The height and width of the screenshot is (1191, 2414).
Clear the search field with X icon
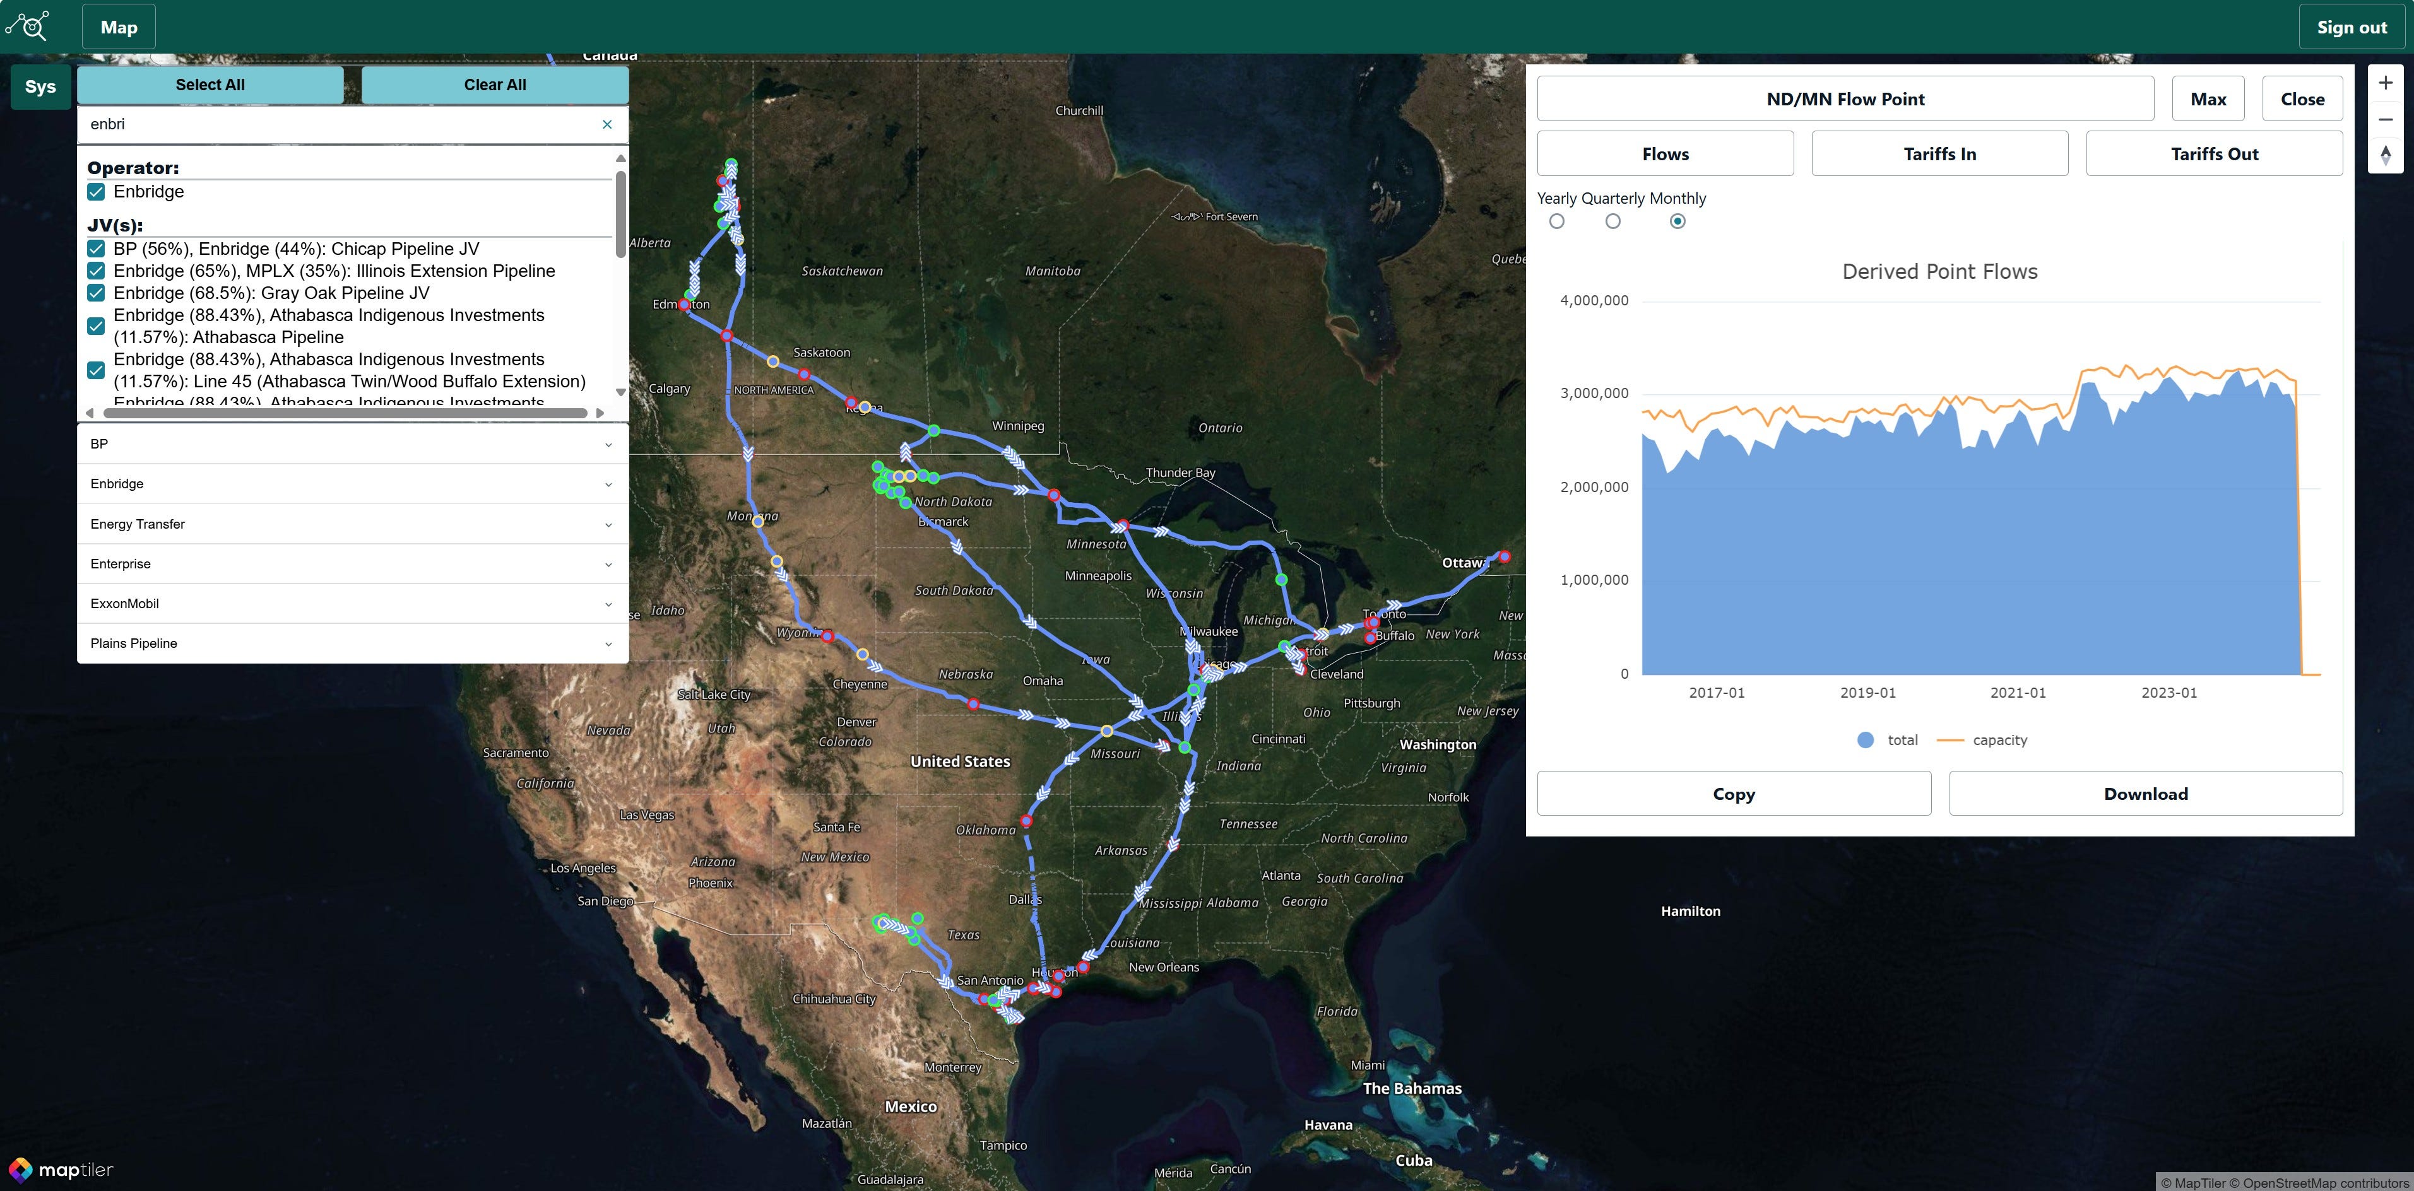tap(606, 124)
